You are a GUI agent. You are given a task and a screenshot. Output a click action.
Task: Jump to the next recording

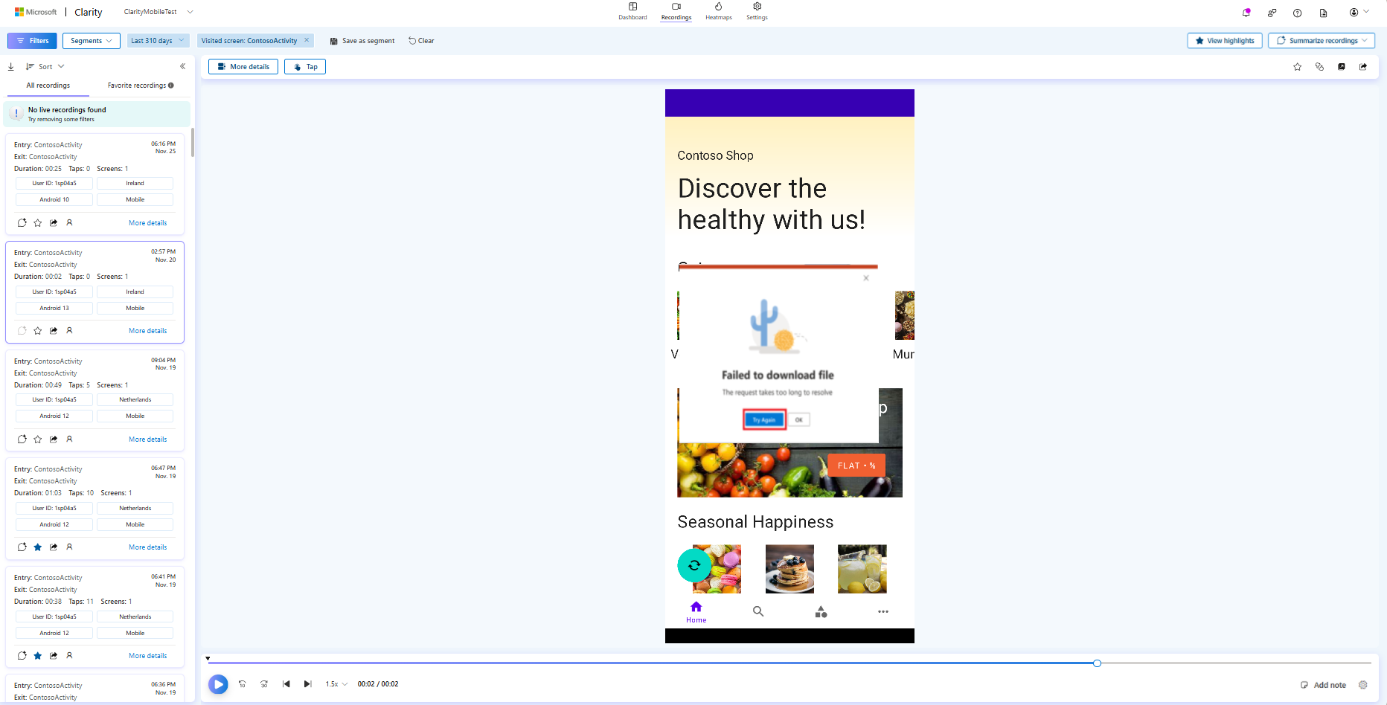click(307, 684)
